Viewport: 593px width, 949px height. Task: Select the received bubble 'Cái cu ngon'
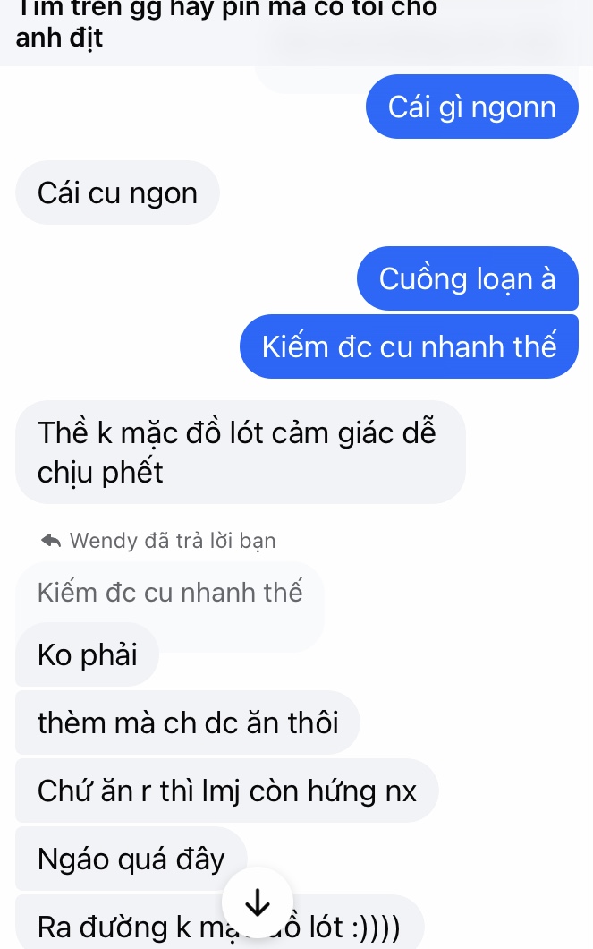117,193
